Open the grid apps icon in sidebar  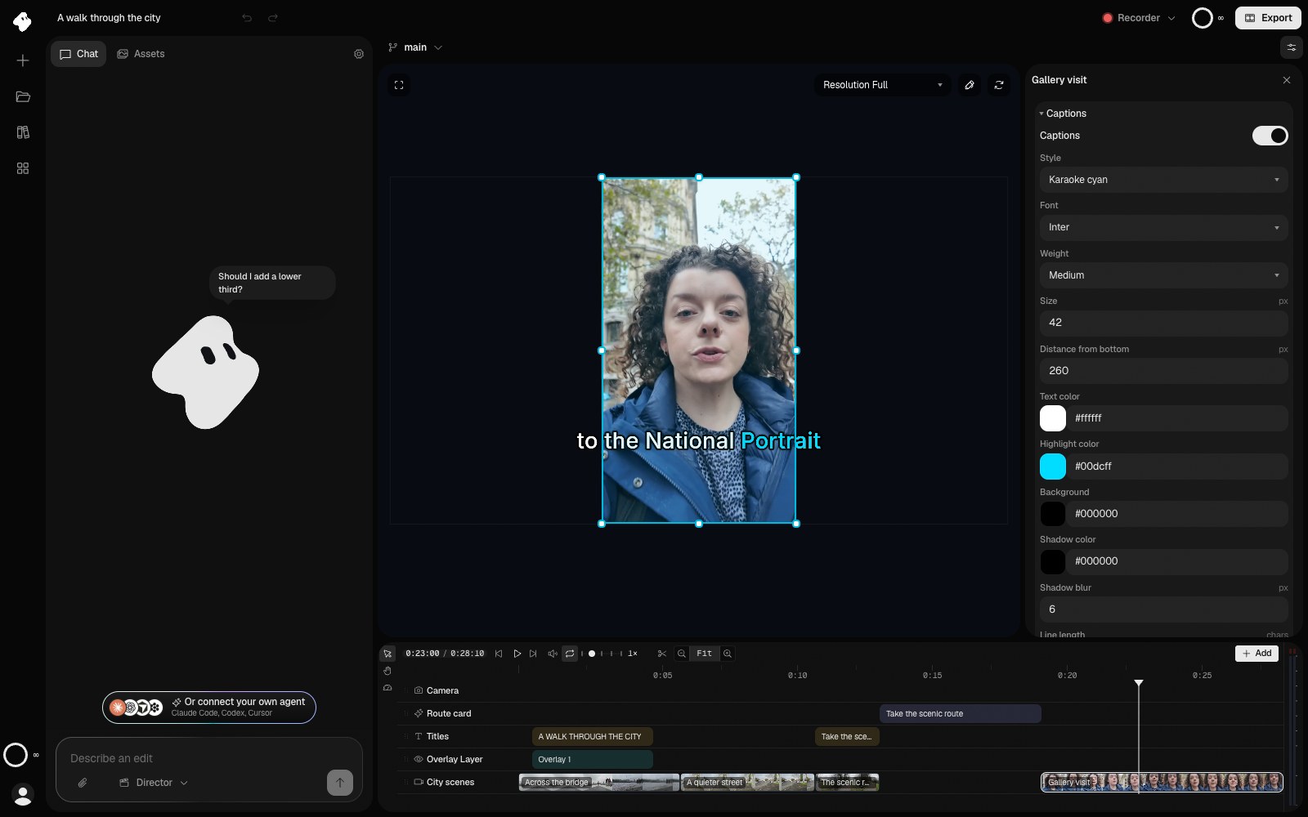pos(23,168)
